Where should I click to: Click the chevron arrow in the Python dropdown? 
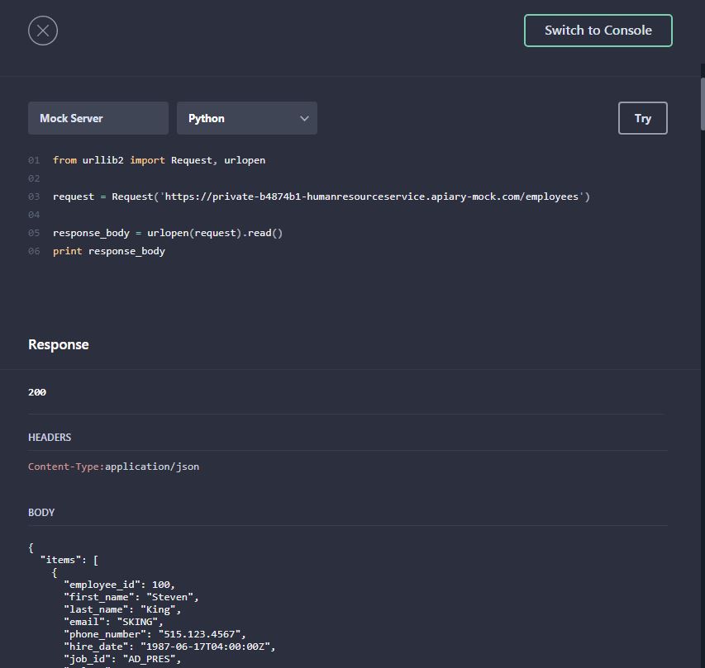coord(304,119)
